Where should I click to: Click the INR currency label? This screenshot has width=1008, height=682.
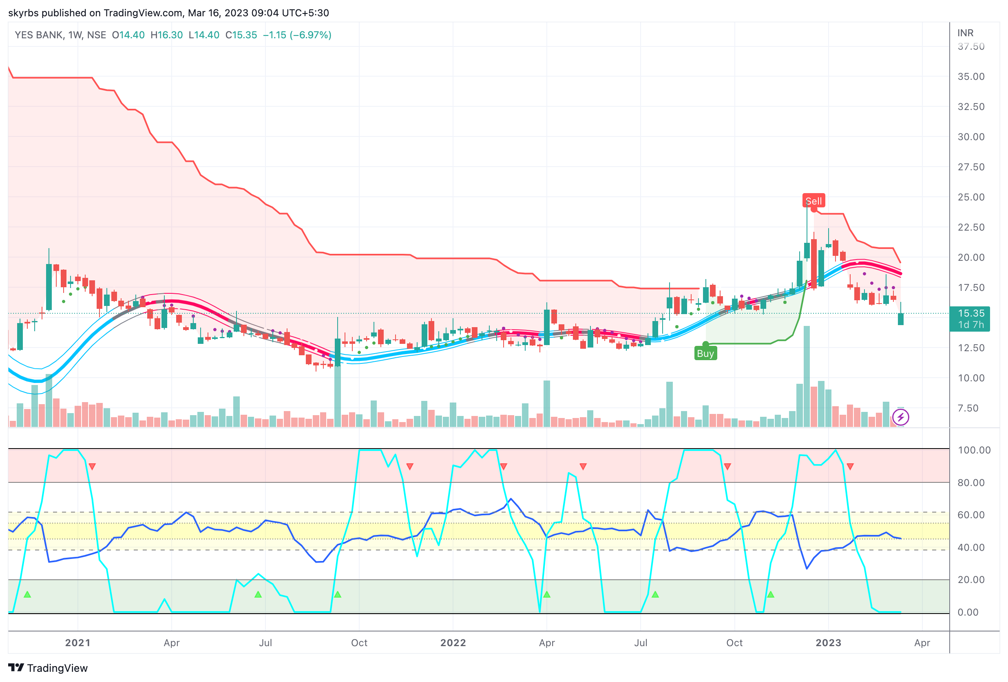pos(966,33)
